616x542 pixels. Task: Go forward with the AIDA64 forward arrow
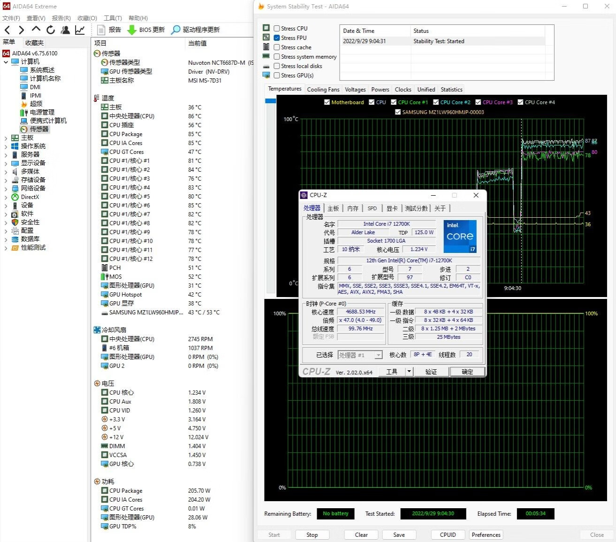[x=22, y=30]
